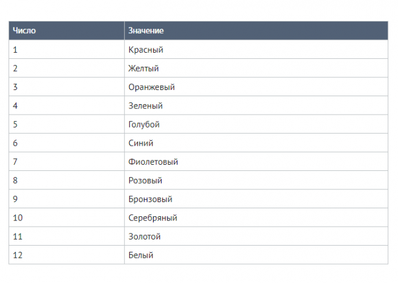Click the "Число" column header
The height and width of the screenshot is (283, 398).
[24, 31]
